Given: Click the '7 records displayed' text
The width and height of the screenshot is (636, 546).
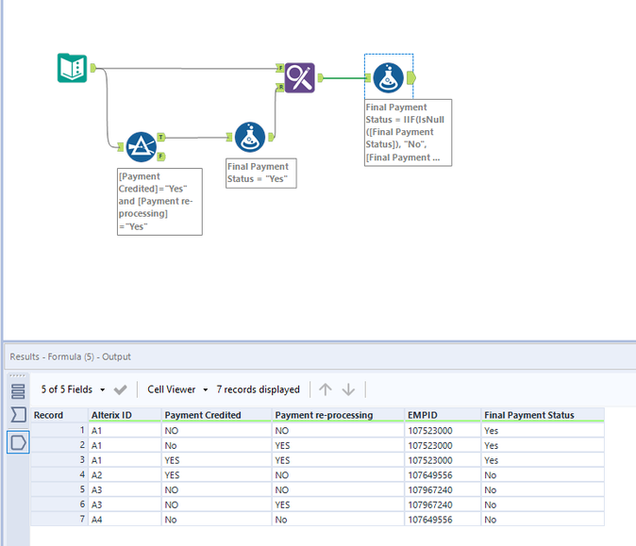Looking at the screenshot, I should pyautogui.click(x=258, y=389).
